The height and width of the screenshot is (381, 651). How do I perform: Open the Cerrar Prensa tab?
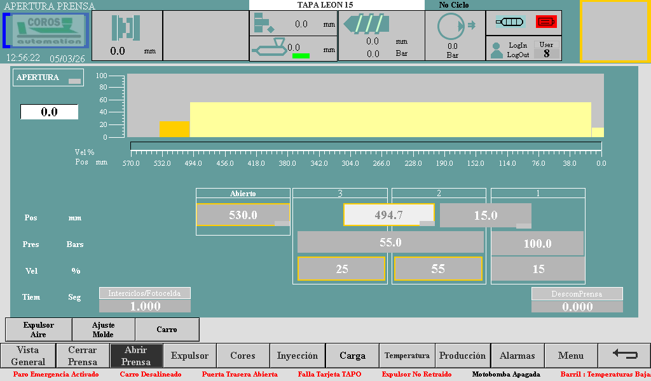click(x=83, y=356)
